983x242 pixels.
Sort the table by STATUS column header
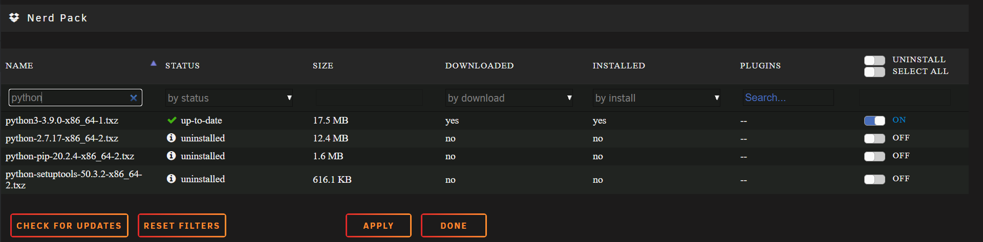[x=183, y=66]
